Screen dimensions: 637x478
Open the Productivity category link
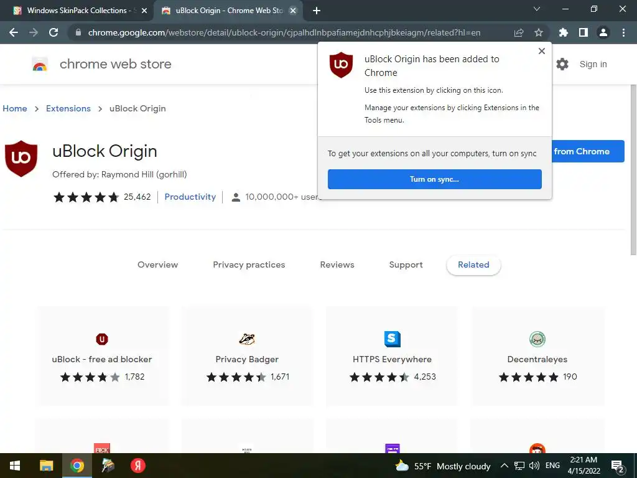coord(190,197)
